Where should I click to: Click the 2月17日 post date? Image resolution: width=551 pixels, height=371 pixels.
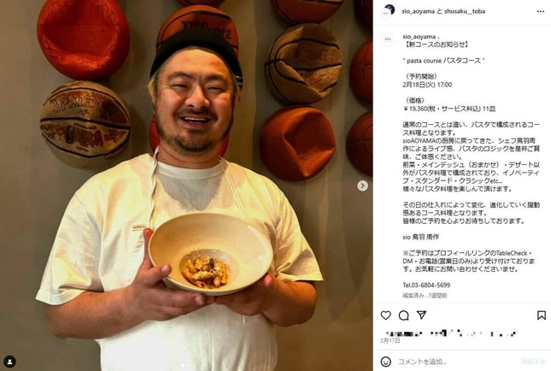tap(390, 340)
